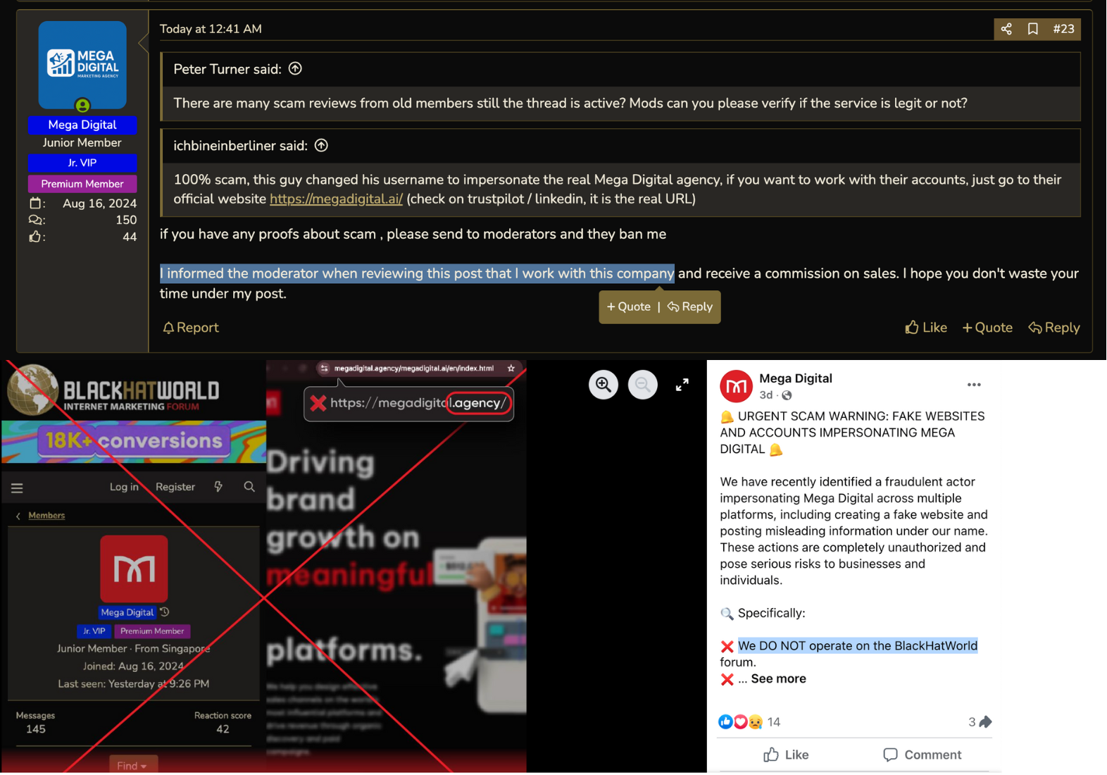1107x775 pixels.
Task: Click Reply in the text selection popup
Action: (690, 307)
